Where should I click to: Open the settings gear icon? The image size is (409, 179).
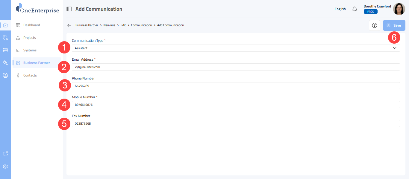coord(5,166)
